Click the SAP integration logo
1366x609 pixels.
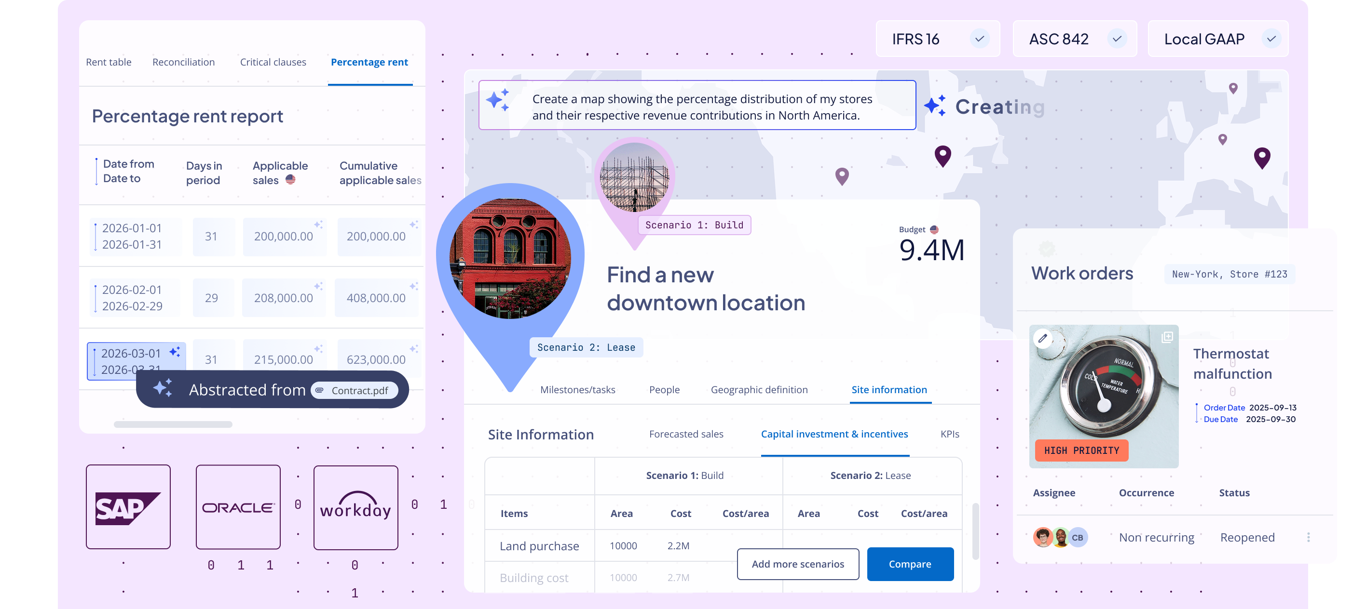pyautogui.click(x=128, y=507)
